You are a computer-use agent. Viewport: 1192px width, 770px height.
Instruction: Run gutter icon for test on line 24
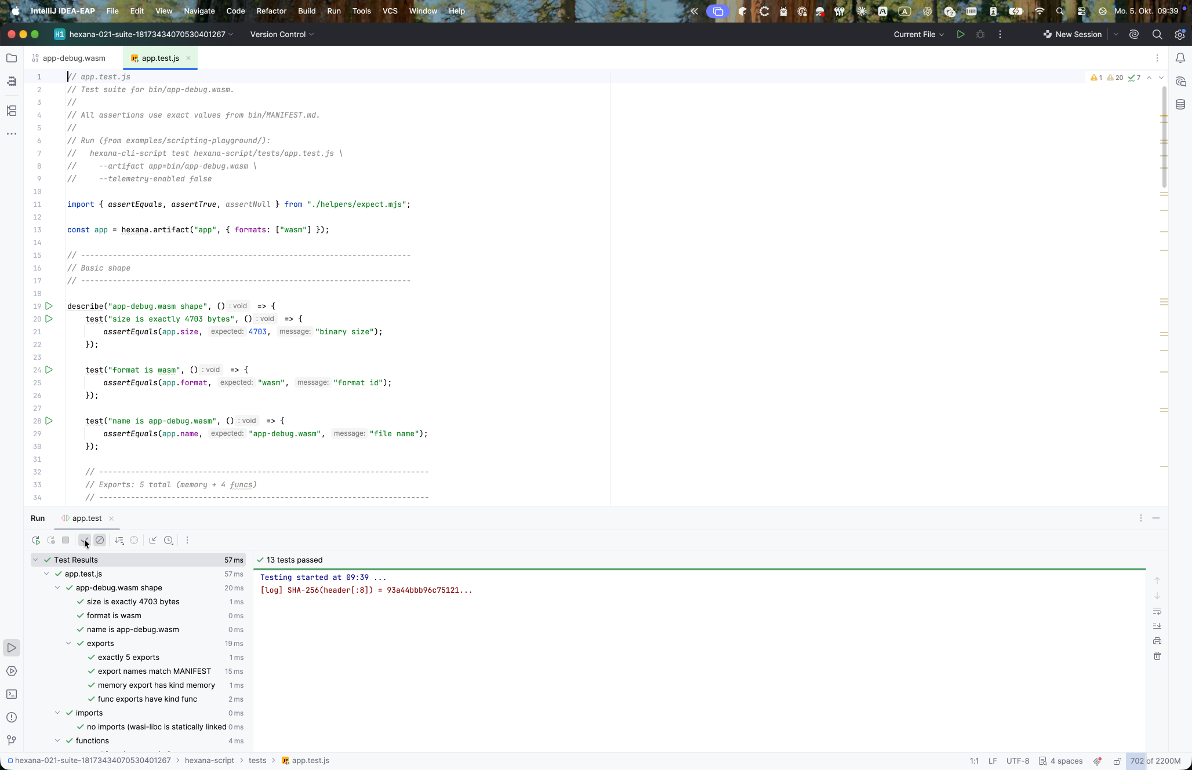pos(49,370)
